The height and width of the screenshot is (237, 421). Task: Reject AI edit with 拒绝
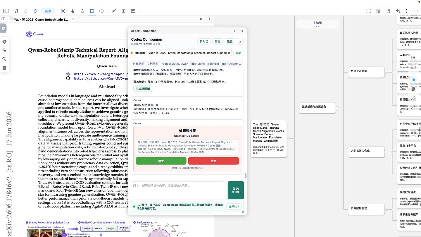click(x=213, y=161)
